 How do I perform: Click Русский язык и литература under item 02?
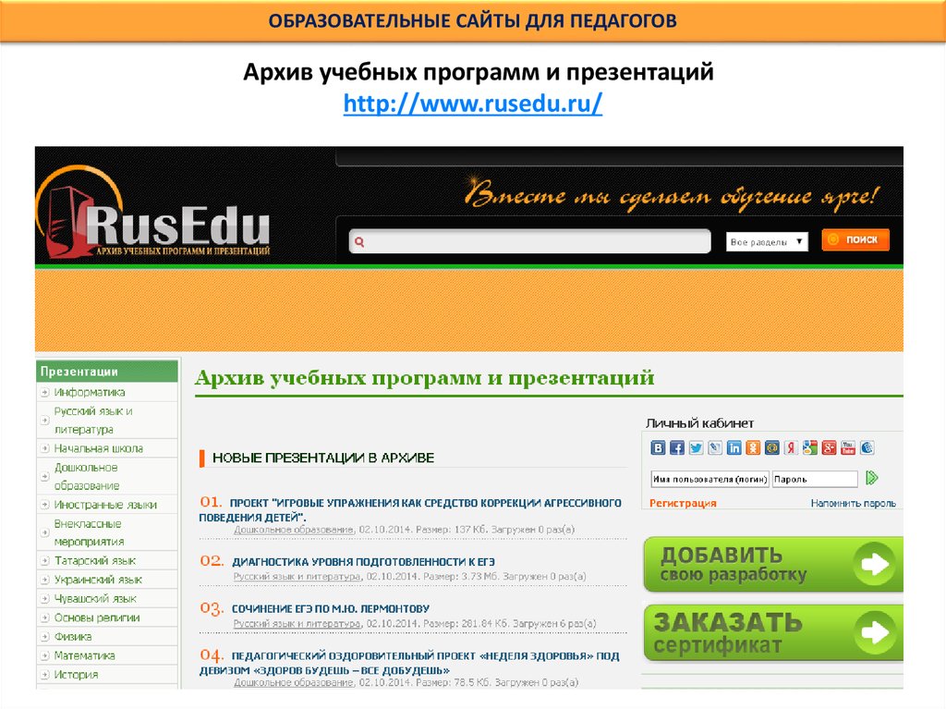point(297,577)
